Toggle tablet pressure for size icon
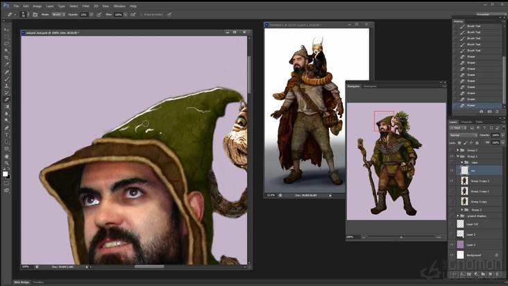 coord(169,15)
